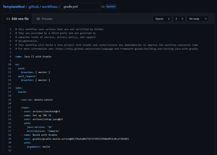Switch to the Preview tab
This screenshot has height=155, width=217.
44,19
